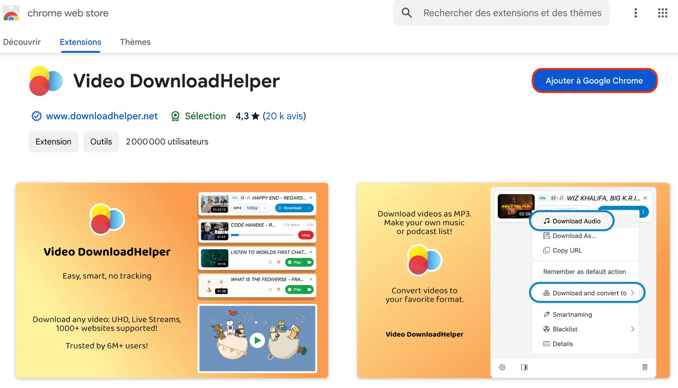Click the MP4 format label
The image size is (678, 388).
tap(238, 208)
